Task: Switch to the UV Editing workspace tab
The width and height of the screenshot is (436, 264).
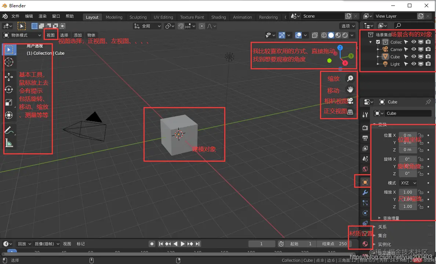Action: coord(163,17)
